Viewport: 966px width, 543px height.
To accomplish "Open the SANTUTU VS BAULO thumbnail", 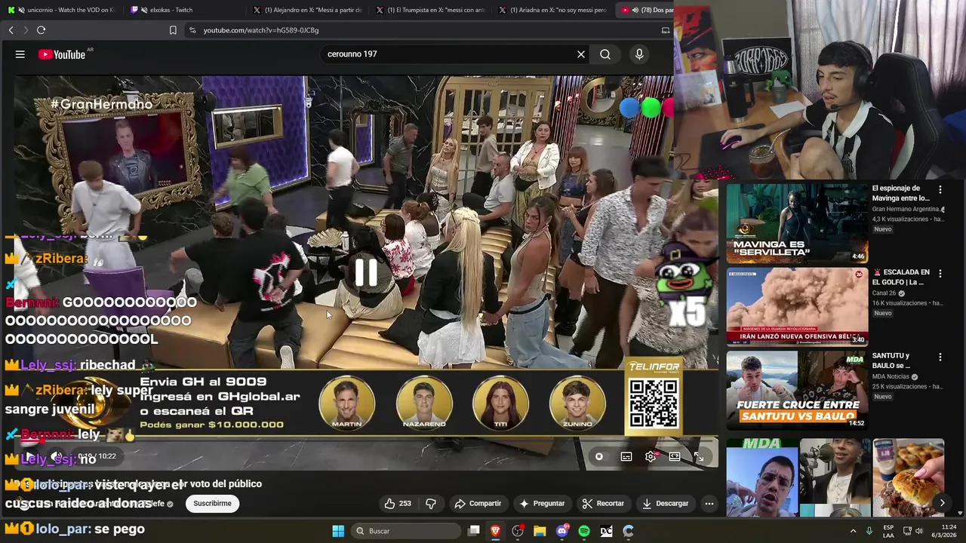I will 797,391.
